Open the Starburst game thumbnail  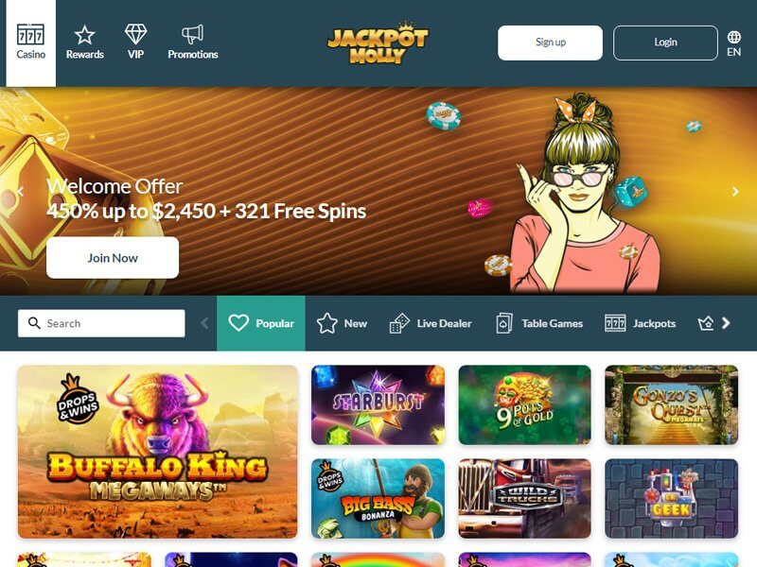pyautogui.click(x=378, y=405)
